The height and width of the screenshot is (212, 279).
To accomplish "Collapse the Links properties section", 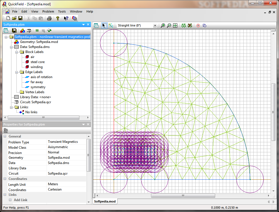I will 5,194.
